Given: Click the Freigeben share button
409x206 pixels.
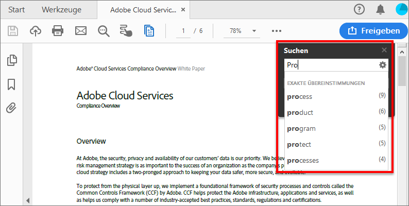Looking at the screenshot, I should point(370,31).
